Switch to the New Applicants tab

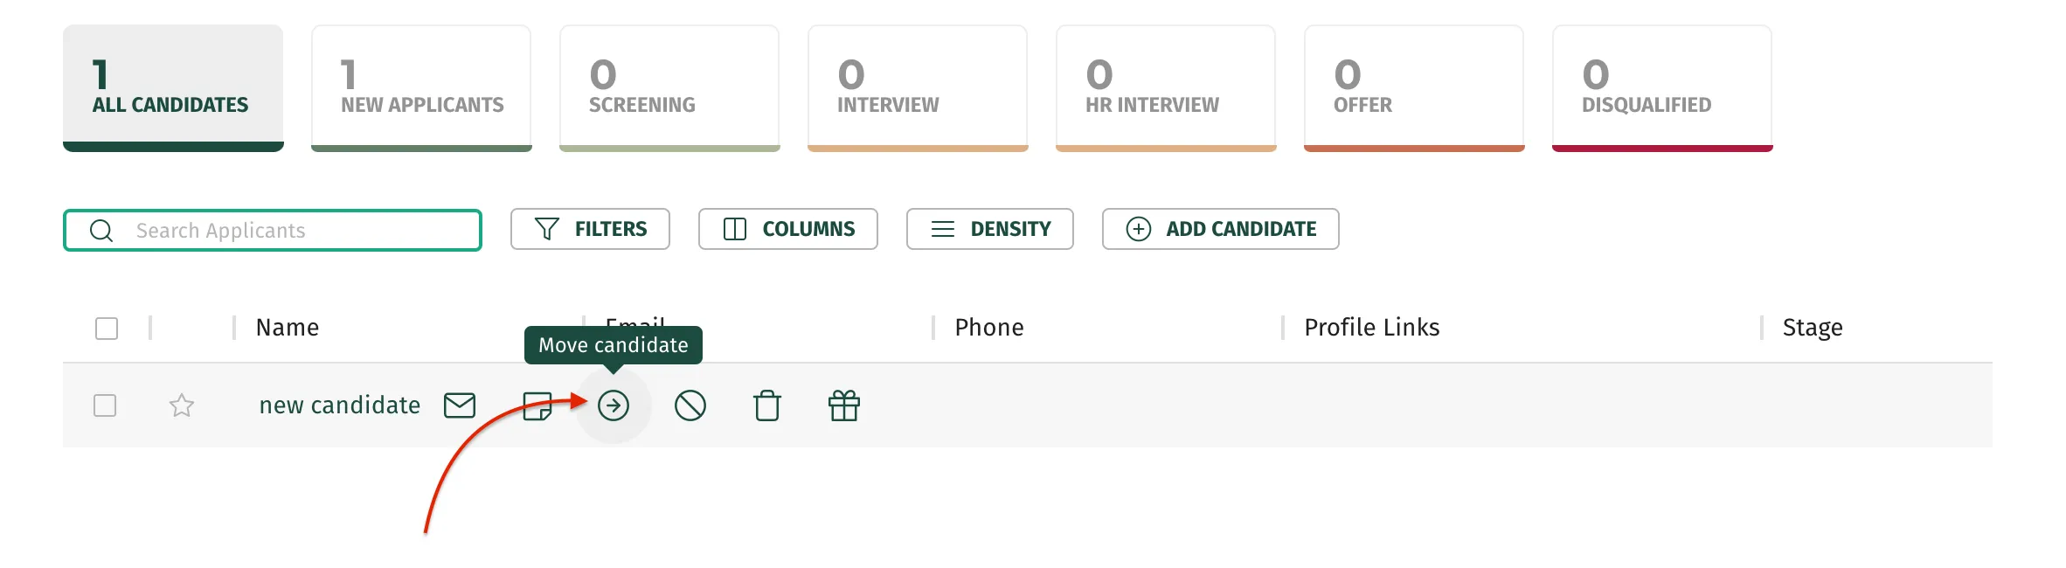pyautogui.click(x=421, y=88)
